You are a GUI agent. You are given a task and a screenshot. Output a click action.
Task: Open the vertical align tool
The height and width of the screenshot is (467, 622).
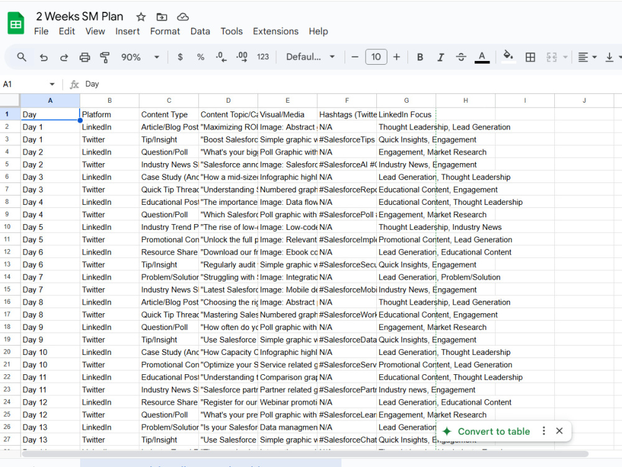click(x=610, y=57)
